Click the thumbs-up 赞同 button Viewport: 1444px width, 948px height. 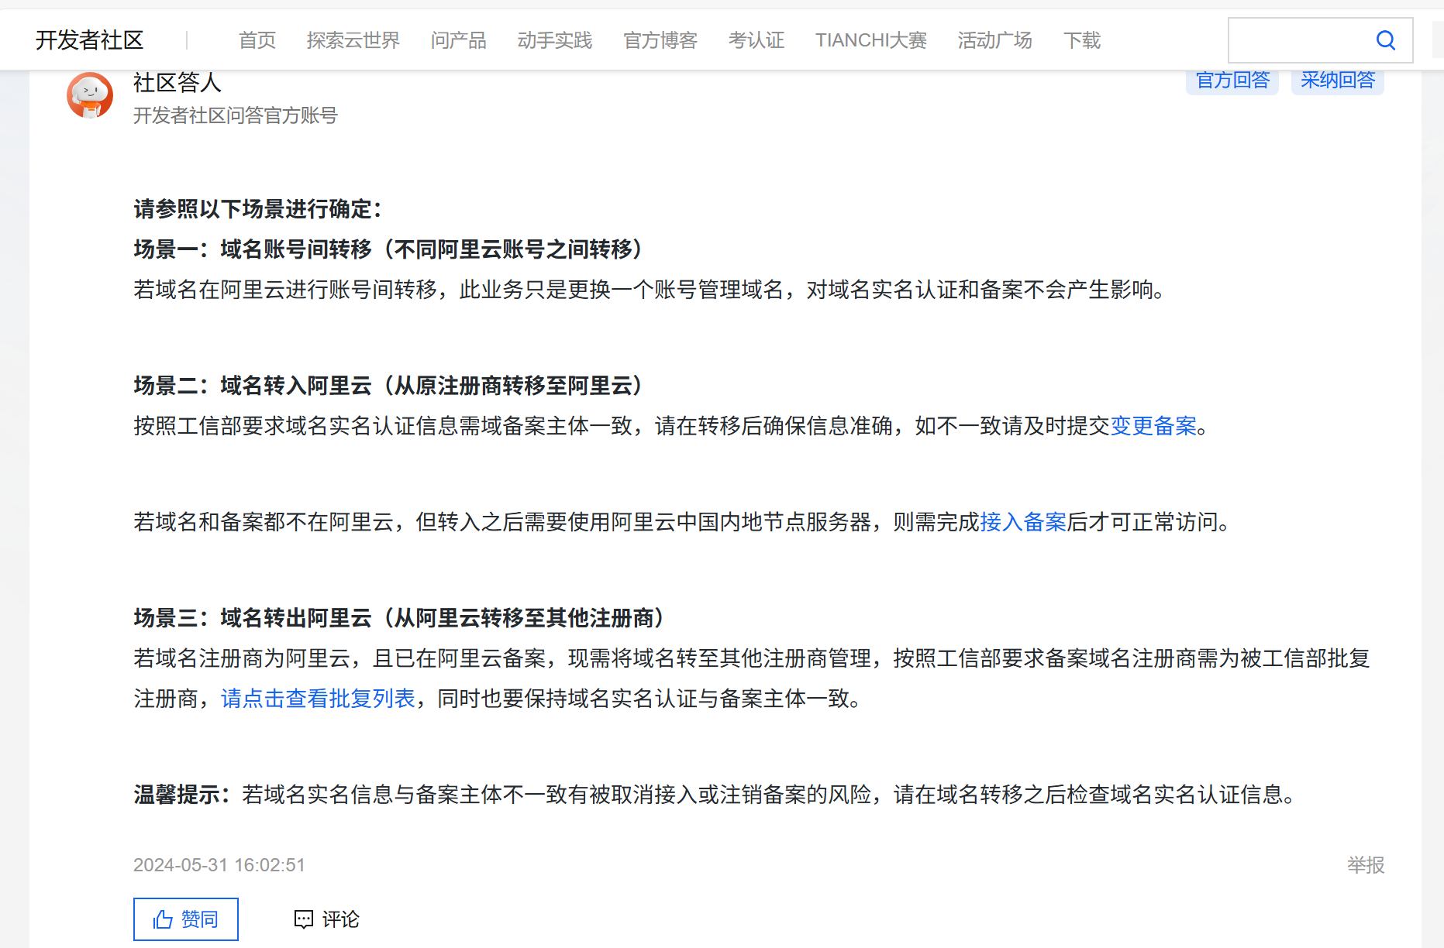tap(186, 919)
